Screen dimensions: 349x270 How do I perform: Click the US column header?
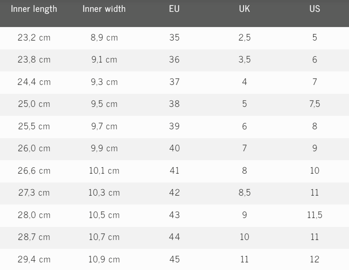pyautogui.click(x=314, y=9)
